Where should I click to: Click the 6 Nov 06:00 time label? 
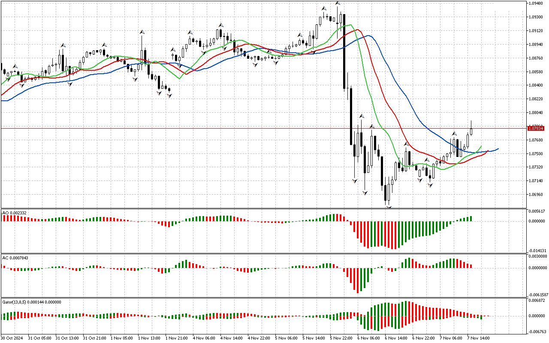368,338
